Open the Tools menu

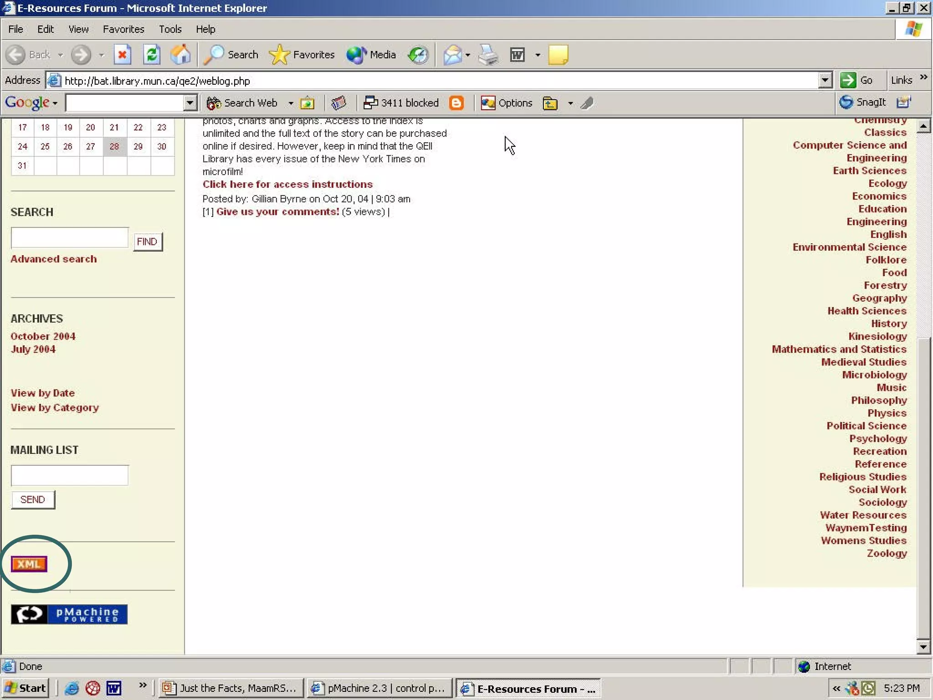pyautogui.click(x=170, y=29)
